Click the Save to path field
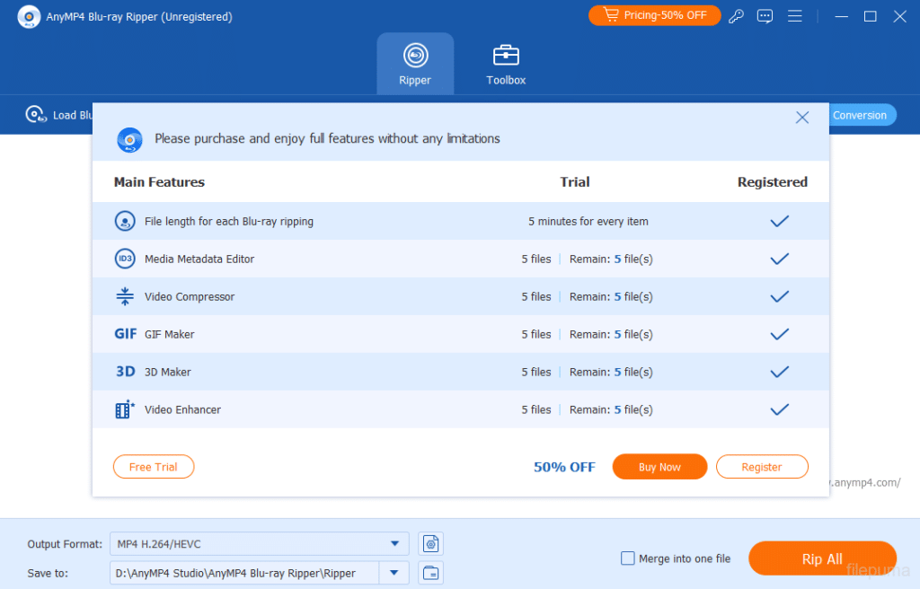This screenshot has width=920, height=589. coord(244,573)
